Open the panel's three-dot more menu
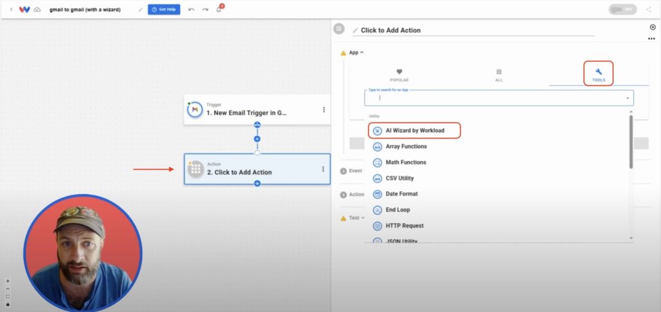Viewport: 661px width, 312px height. 651,39
